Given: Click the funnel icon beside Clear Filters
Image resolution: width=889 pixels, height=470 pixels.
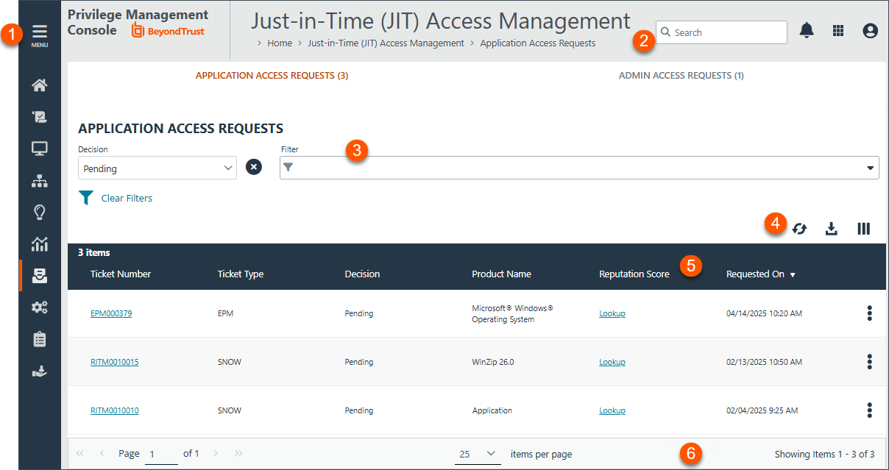Looking at the screenshot, I should [86, 198].
